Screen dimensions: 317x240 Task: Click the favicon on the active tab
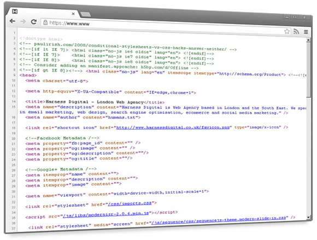pyautogui.click(x=15, y=11)
